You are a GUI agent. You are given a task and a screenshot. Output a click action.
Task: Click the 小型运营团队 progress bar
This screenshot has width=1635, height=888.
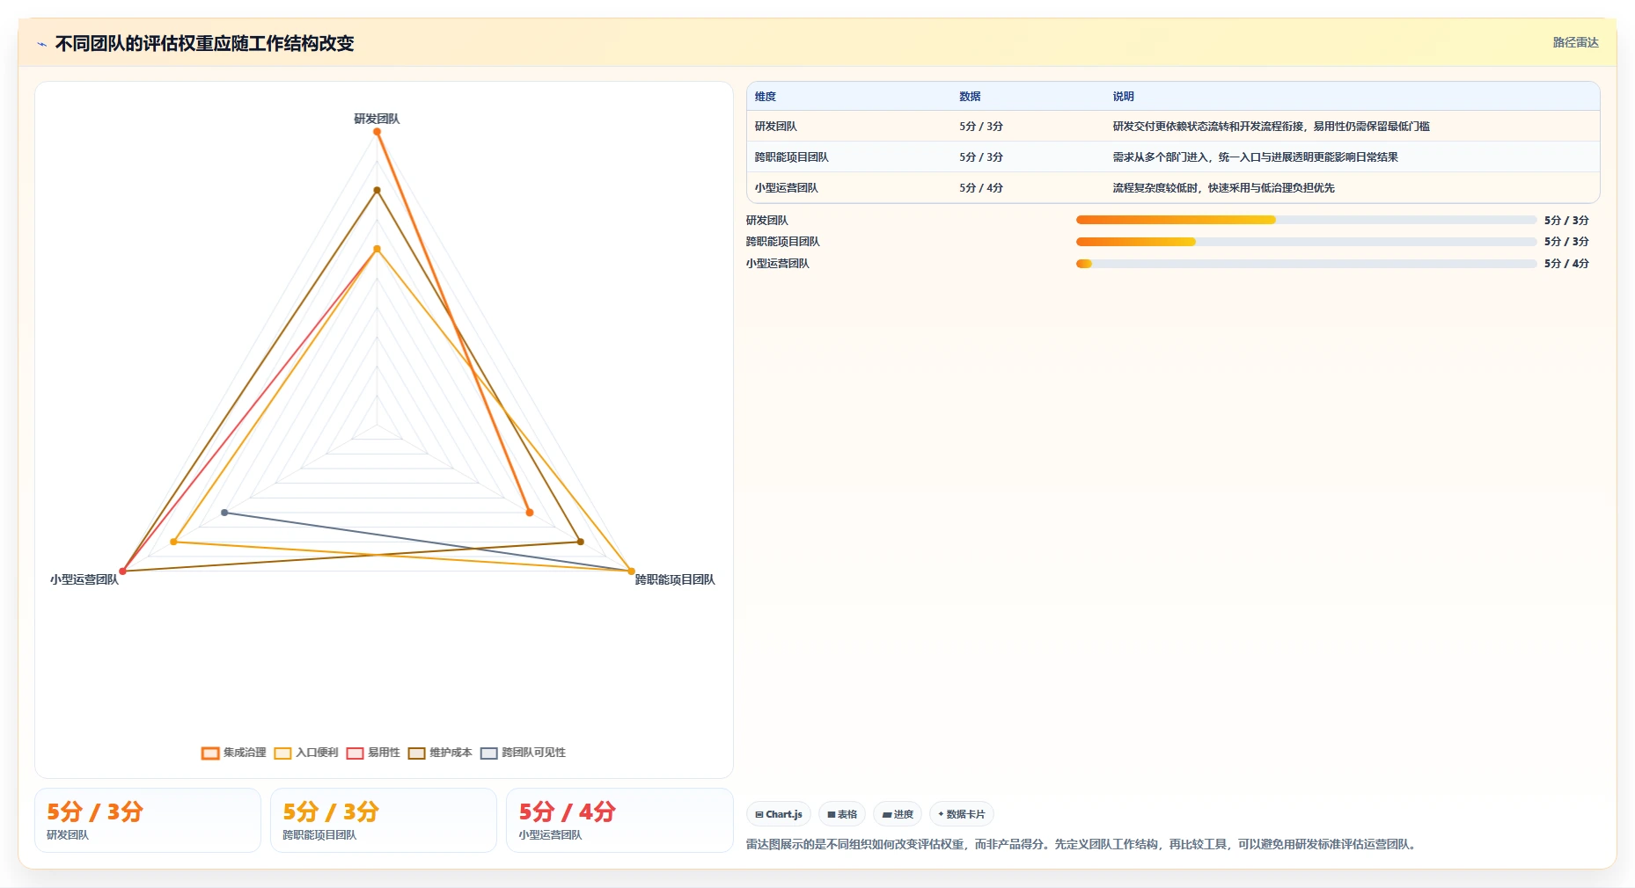click(1306, 264)
